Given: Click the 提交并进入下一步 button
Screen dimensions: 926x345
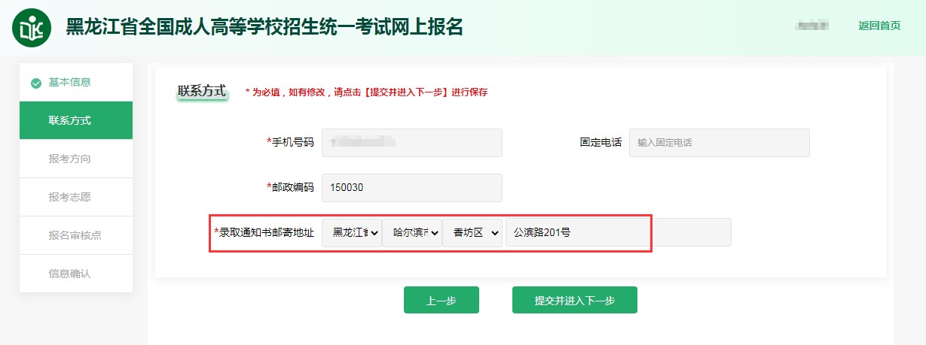Looking at the screenshot, I should (574, 301).
